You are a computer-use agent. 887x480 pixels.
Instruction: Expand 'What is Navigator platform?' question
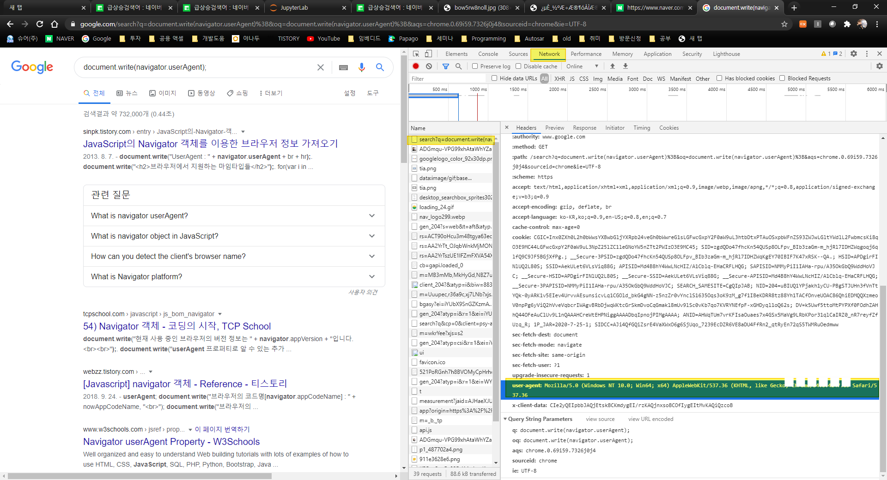[234, 277]
